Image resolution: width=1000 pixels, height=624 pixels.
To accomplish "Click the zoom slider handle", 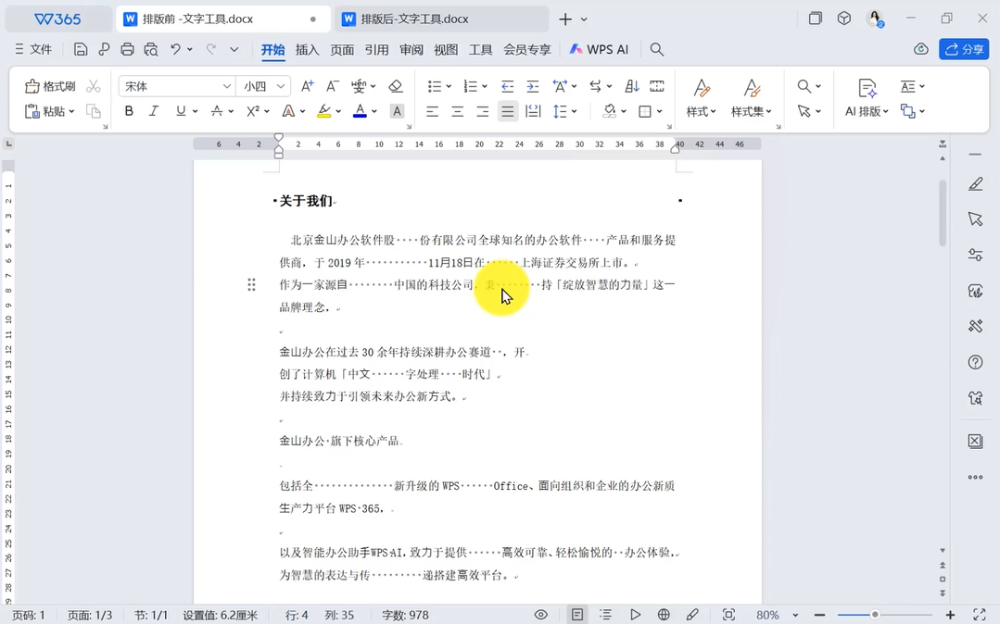I will coord(874,615).
